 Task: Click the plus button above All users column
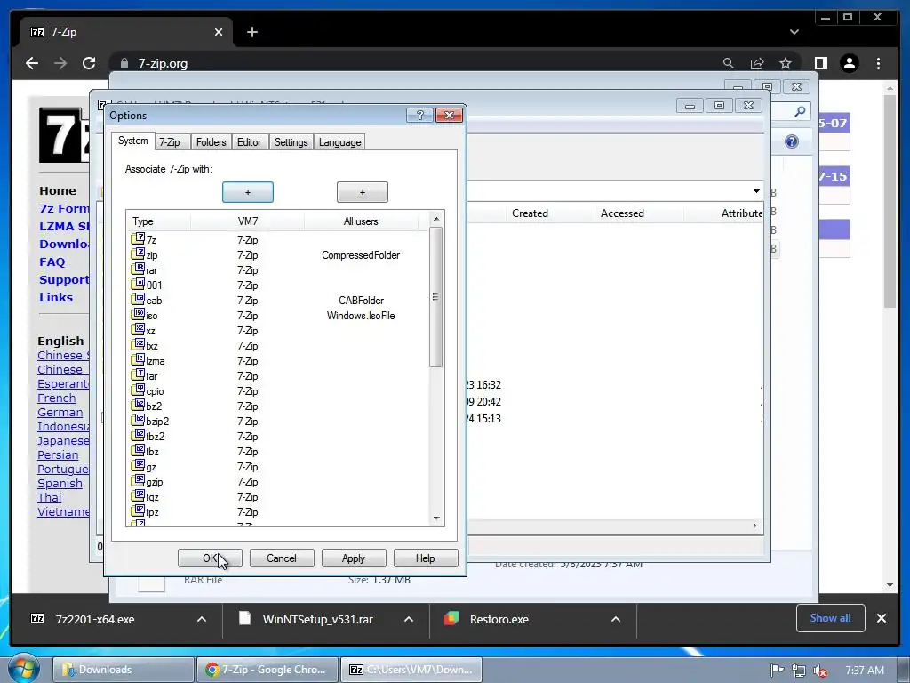click(363, 192)
